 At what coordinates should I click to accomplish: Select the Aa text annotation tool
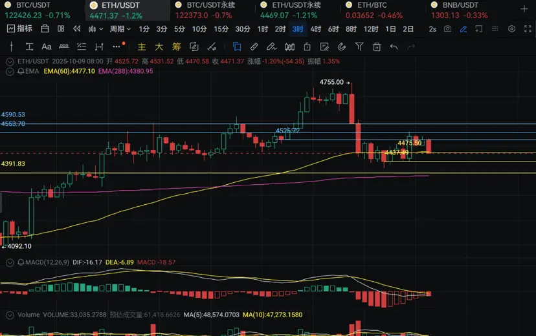46,47
